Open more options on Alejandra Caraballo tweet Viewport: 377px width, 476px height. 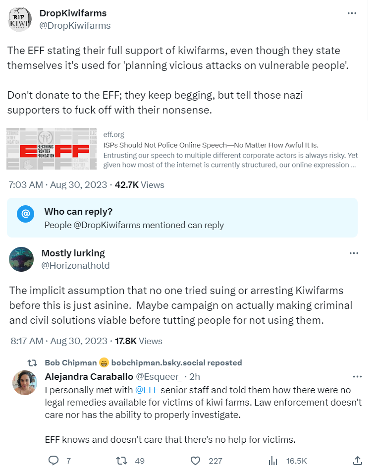(x=356, y=376)
